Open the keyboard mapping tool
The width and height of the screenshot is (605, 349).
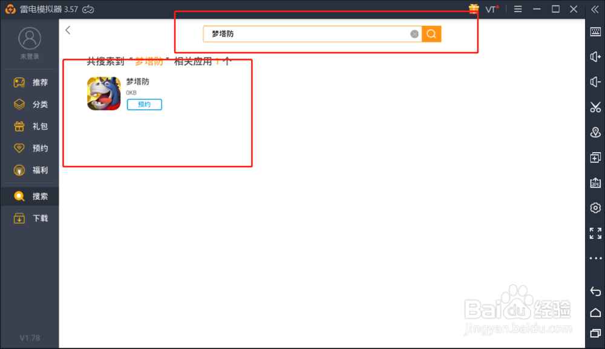click(595, 32)
